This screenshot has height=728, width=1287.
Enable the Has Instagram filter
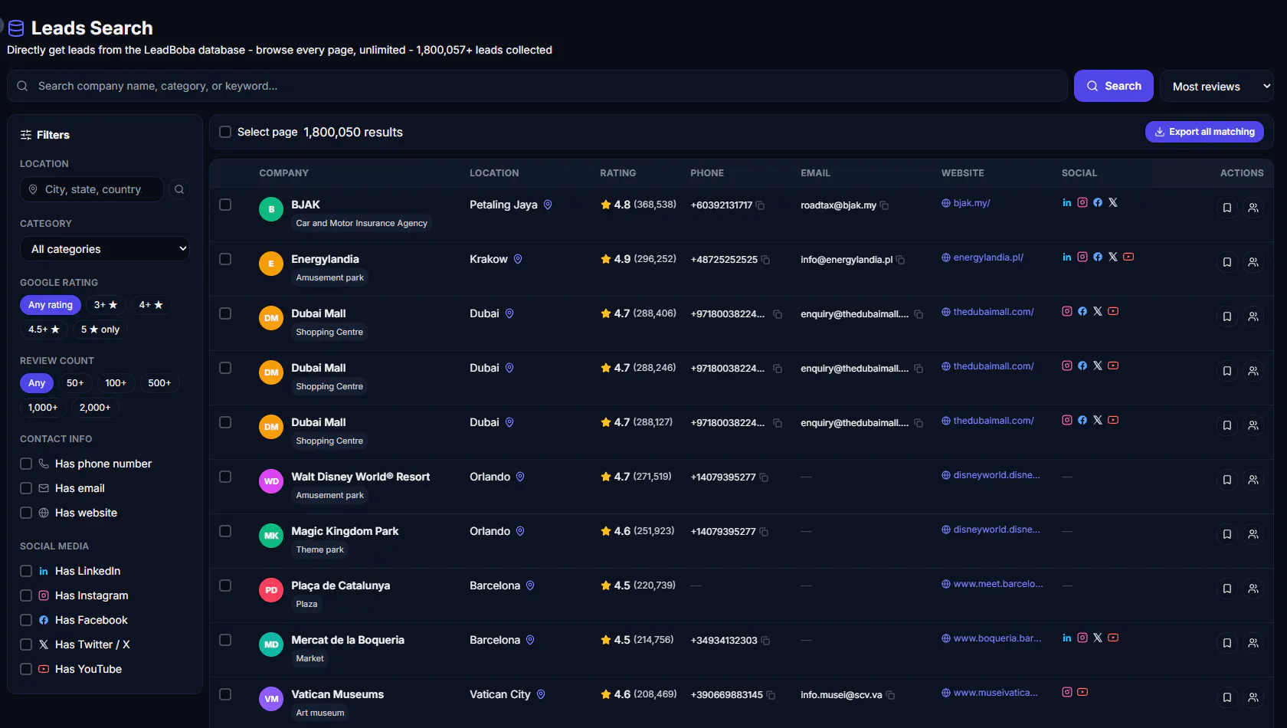(26, 595)
